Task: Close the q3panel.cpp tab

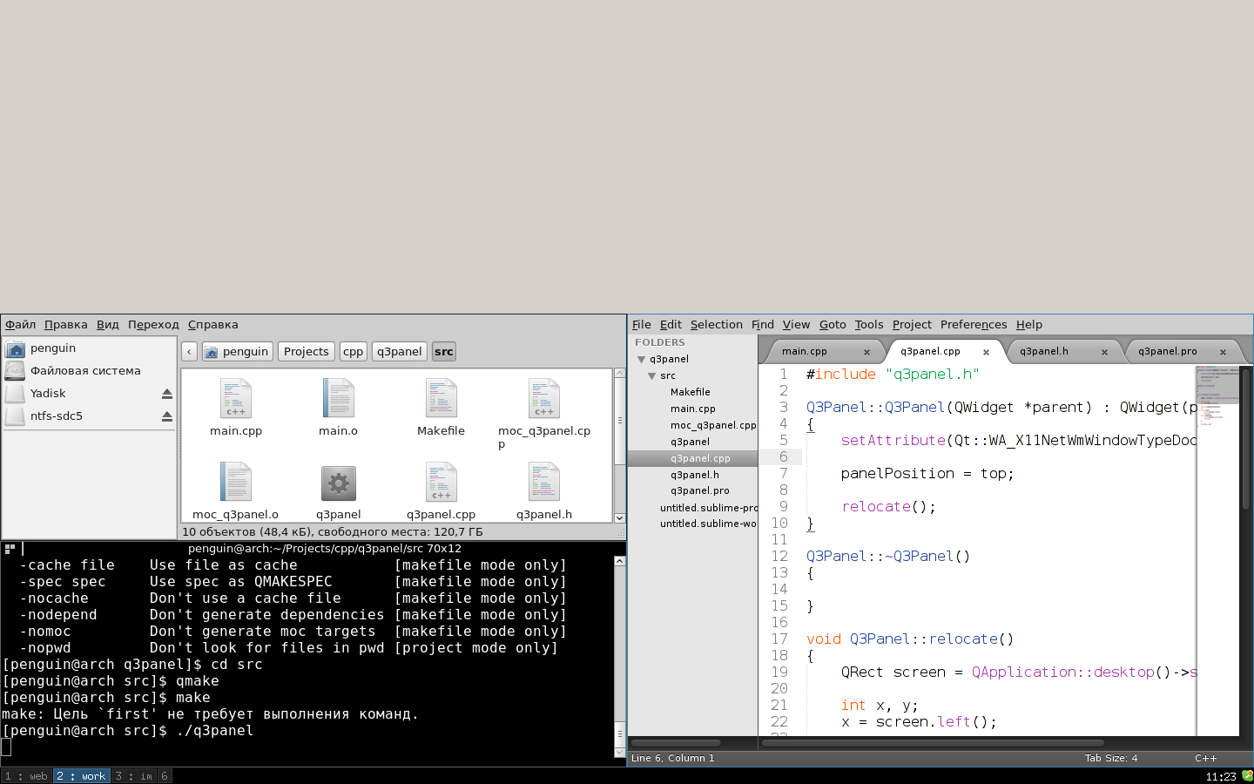Action: point(986,352)
